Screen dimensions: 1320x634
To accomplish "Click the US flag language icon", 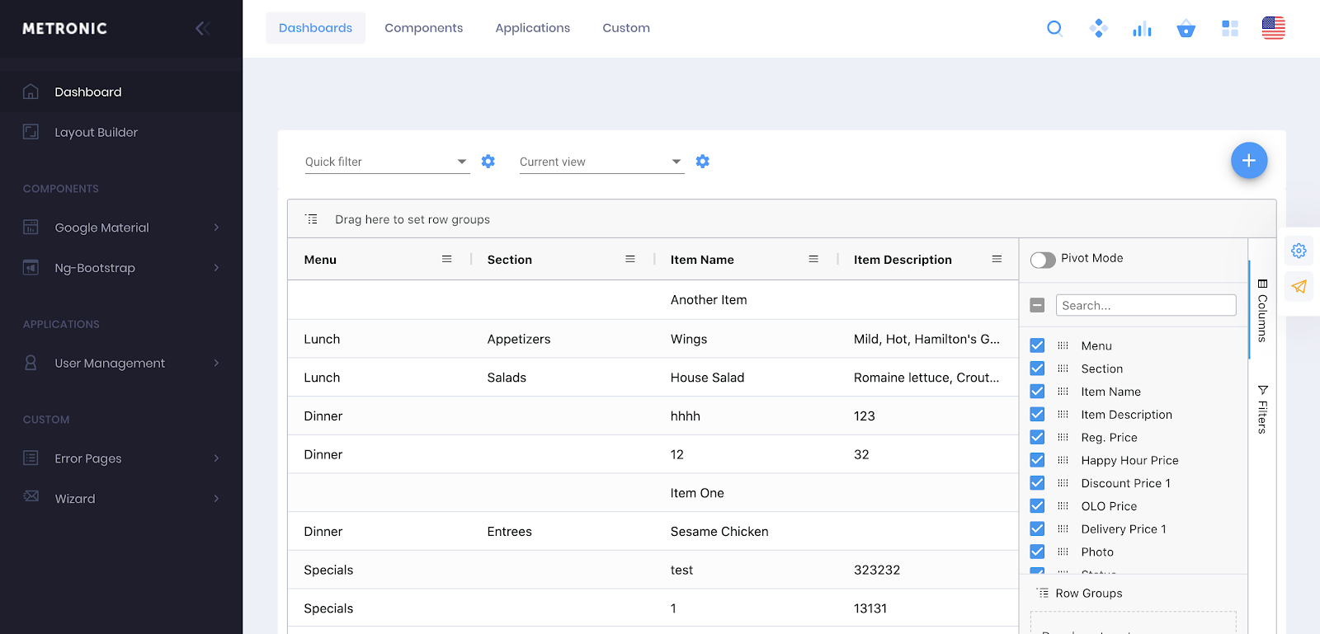I will point(1273,29).
